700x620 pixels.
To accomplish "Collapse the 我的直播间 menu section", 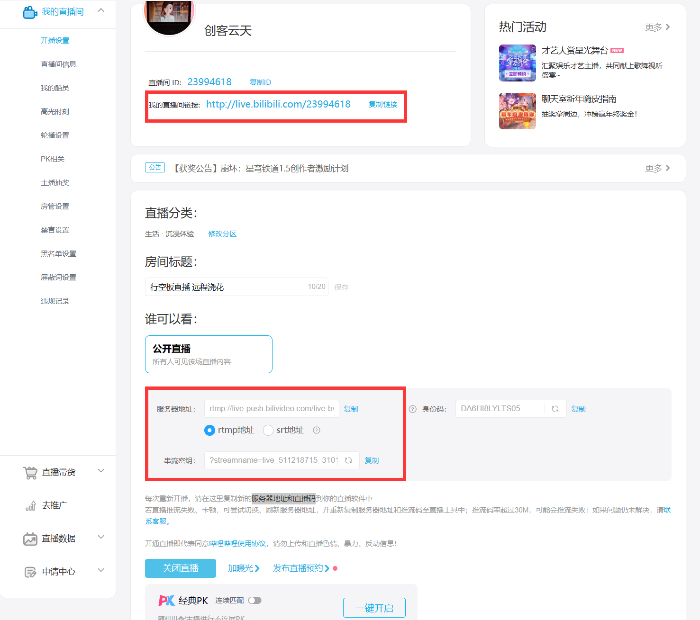I will click(101, 11).
